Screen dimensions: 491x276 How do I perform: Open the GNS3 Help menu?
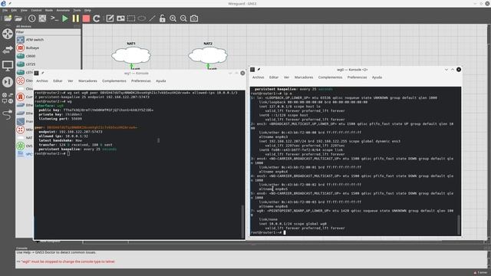[87, 10]
